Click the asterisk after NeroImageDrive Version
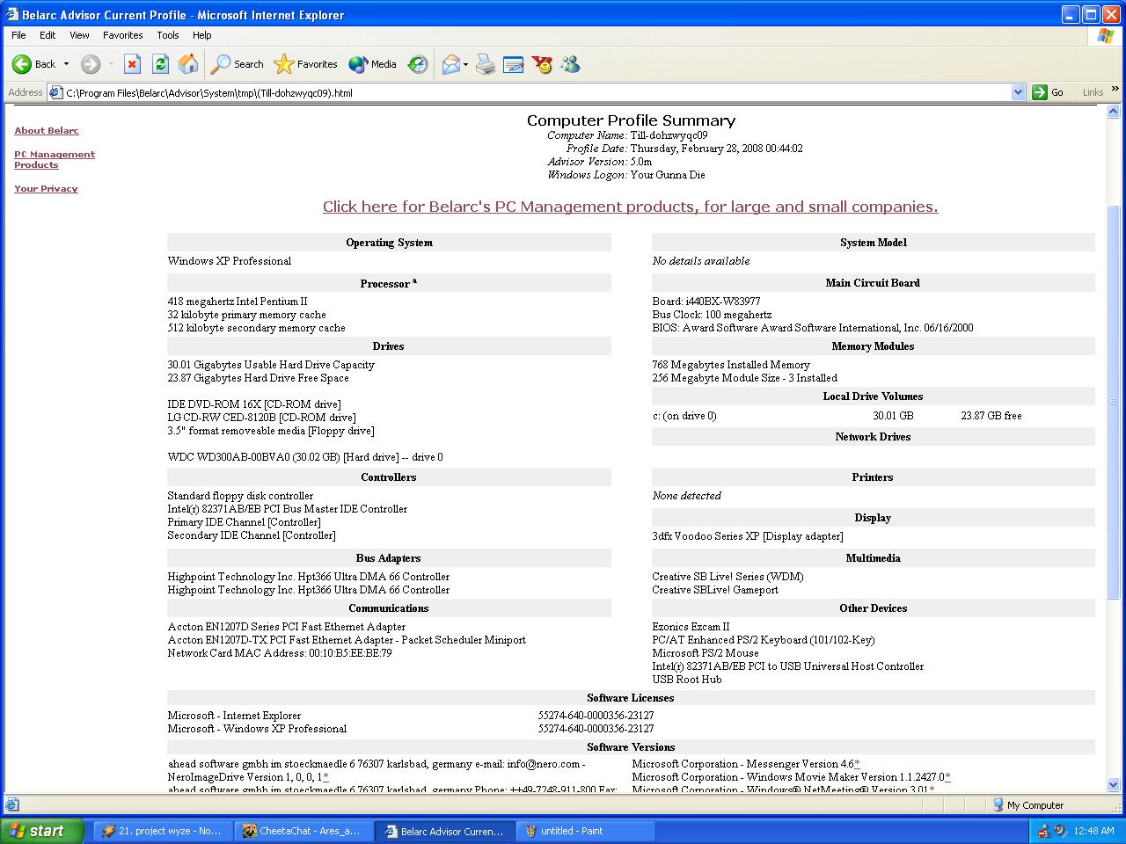Screen dimensions: 1126x844 click(x=325, y=777)
